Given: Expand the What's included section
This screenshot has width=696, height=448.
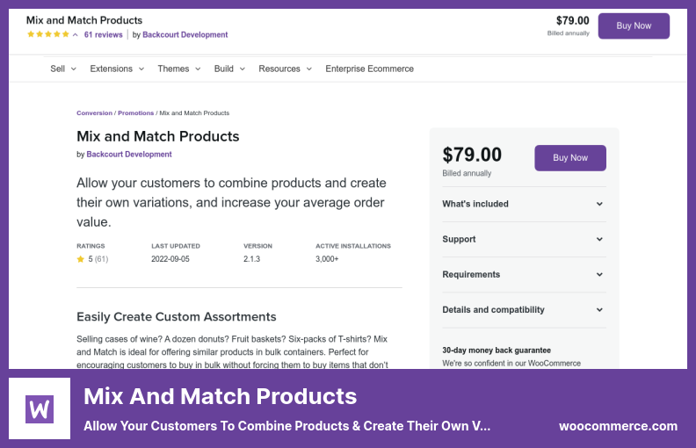Looking at the screenshot, I should click(524, 204).
